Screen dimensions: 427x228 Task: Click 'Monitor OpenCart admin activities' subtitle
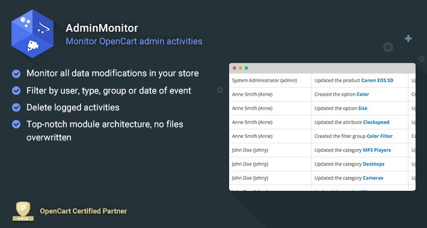(134, 41)
